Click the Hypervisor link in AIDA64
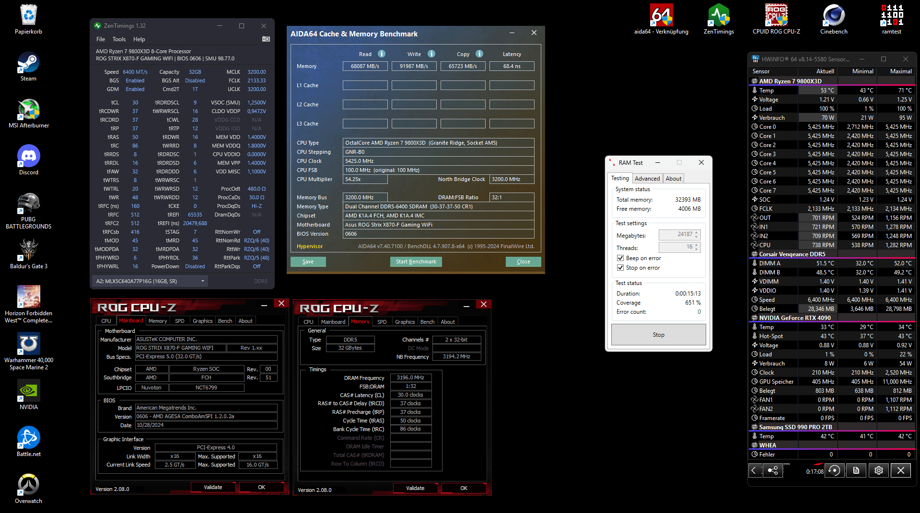The image size is (920, 513). click(x=310, y=246)
